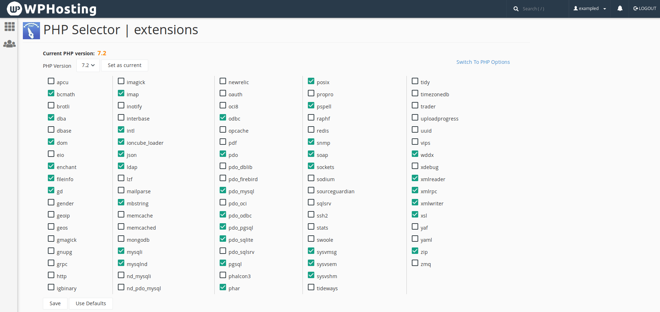660x312 pixels.
Task: Uncheck the xmlrpc checkbox
Action: (415, 190)
